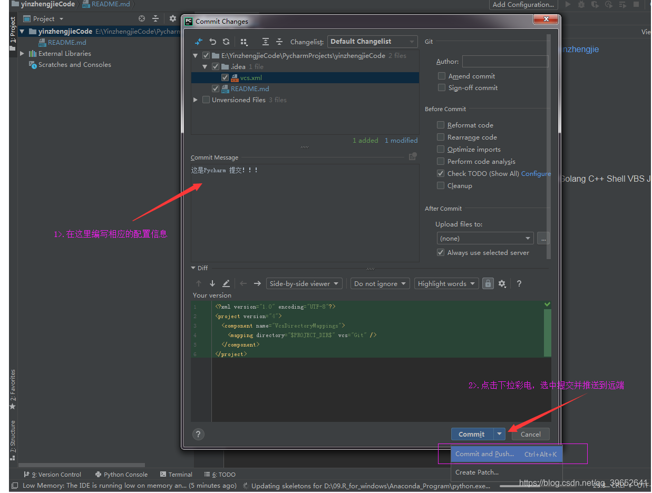
Task: Open the Upload files to dropdown
Action: (484, 238)
